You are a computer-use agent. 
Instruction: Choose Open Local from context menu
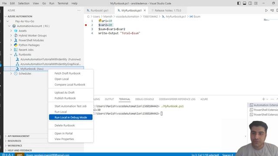[70, 79]
